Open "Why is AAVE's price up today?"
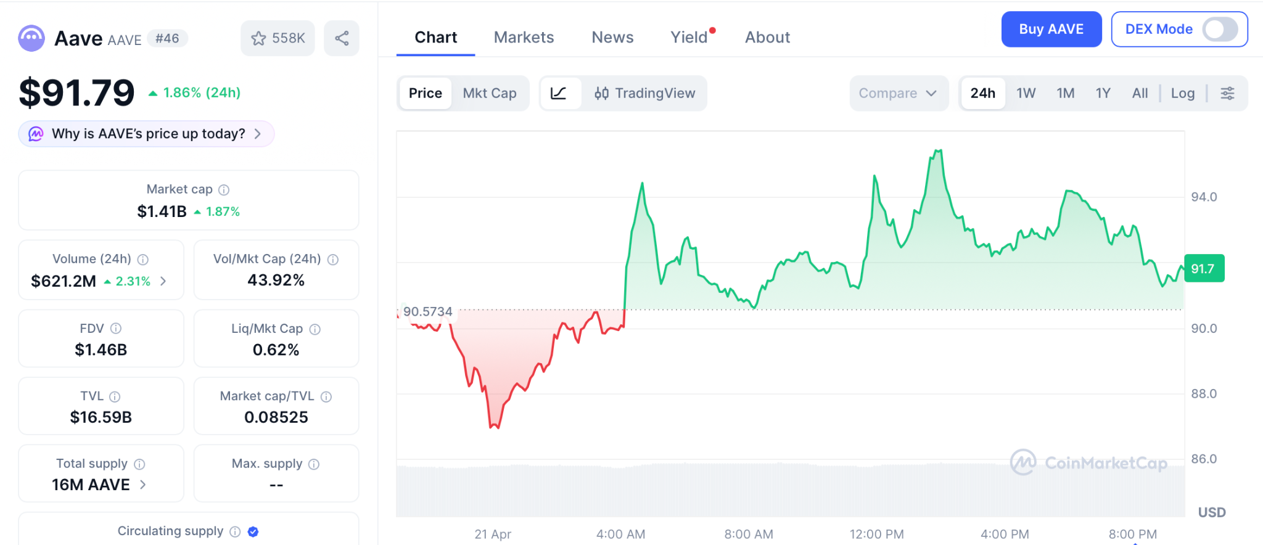 tap(147, 134)
